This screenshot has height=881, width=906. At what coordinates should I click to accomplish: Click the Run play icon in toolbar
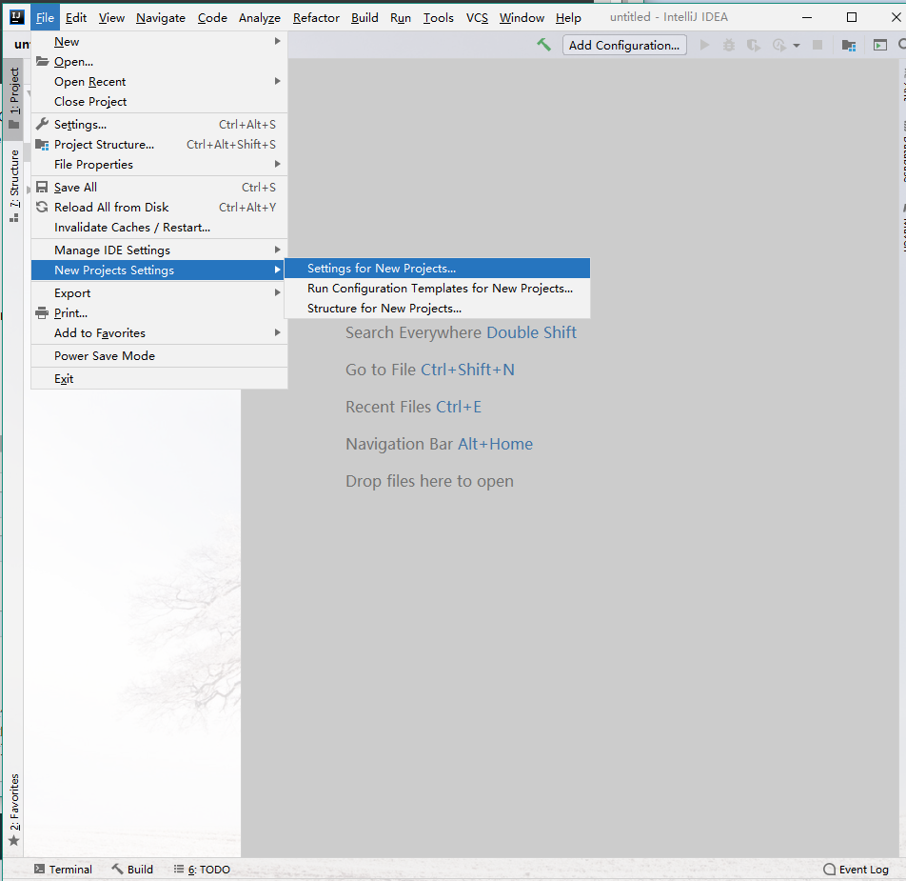704,45
